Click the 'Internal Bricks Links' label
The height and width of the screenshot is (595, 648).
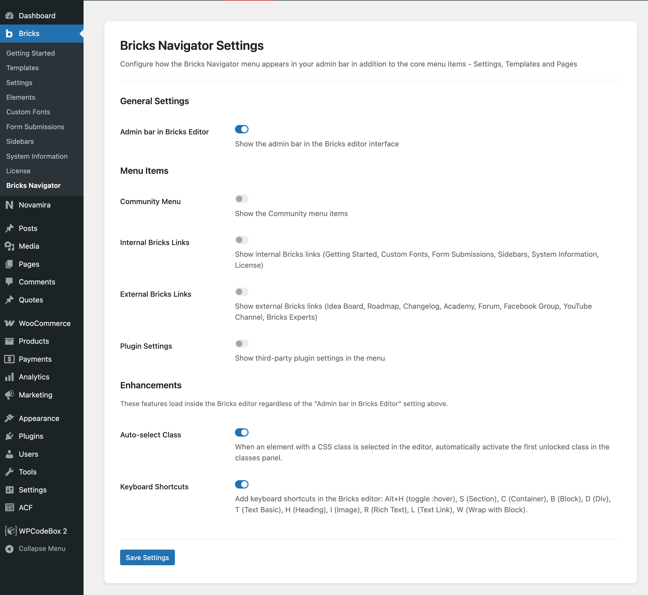tap(155, 242)
